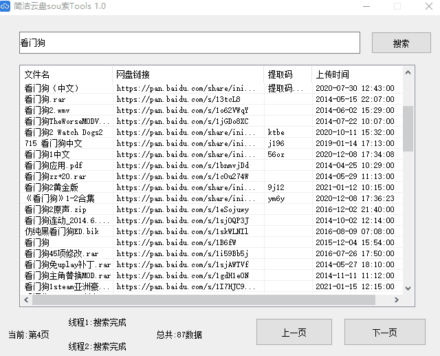Click the horizontal scrollbar left arrow
Screen dimensions: 440x356
pyautogui.click(x=26, y=300)
